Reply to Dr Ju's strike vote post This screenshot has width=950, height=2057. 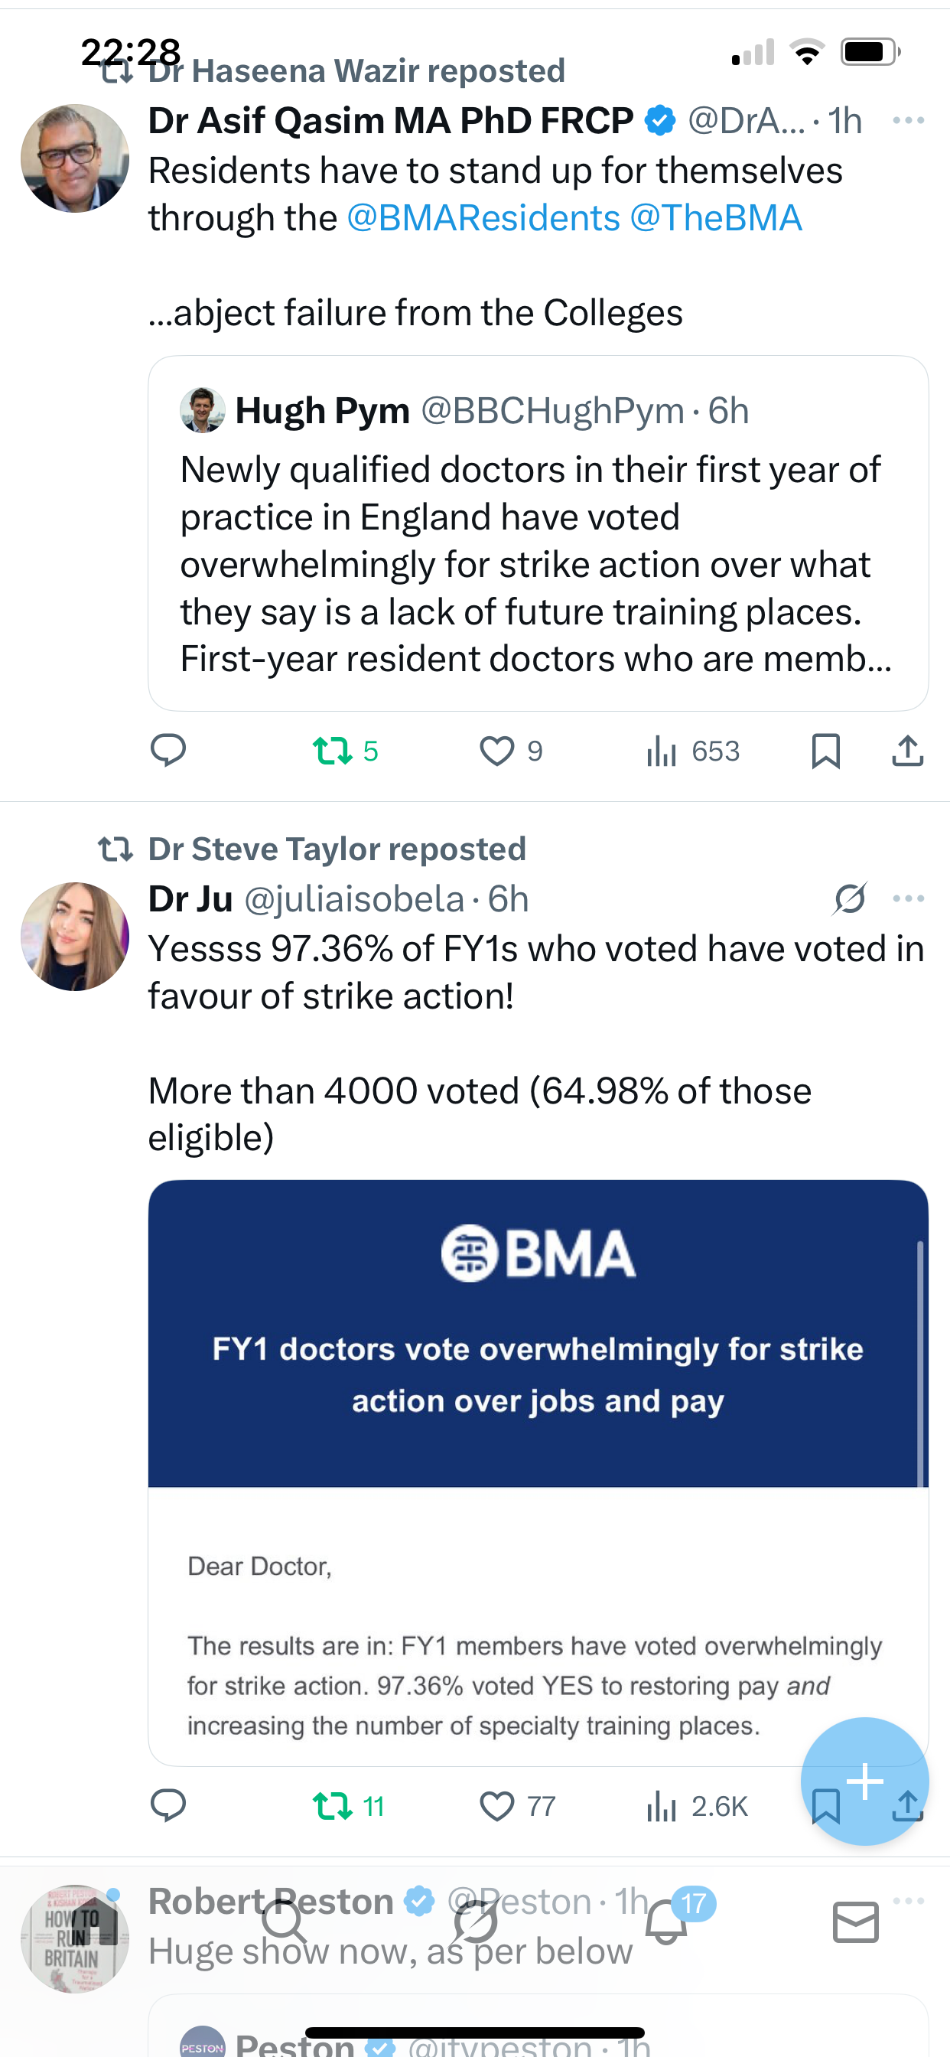point(168,1805)
